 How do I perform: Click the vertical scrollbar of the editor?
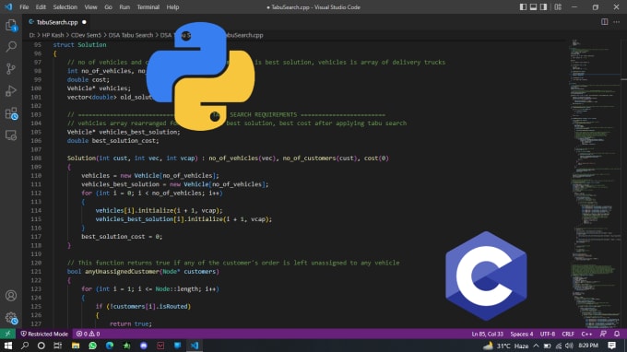point(624,183)
